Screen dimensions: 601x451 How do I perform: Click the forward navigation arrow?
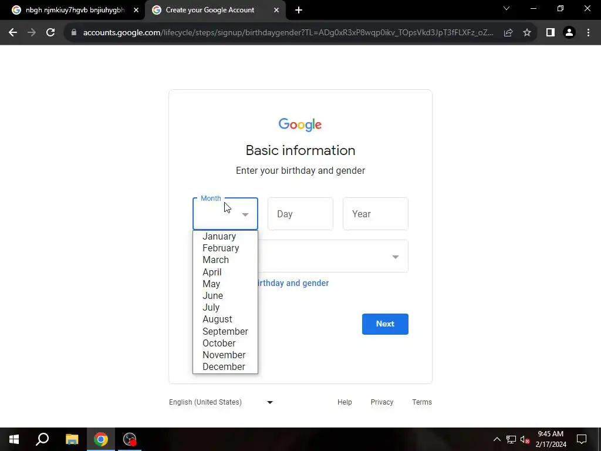(32, 33)
